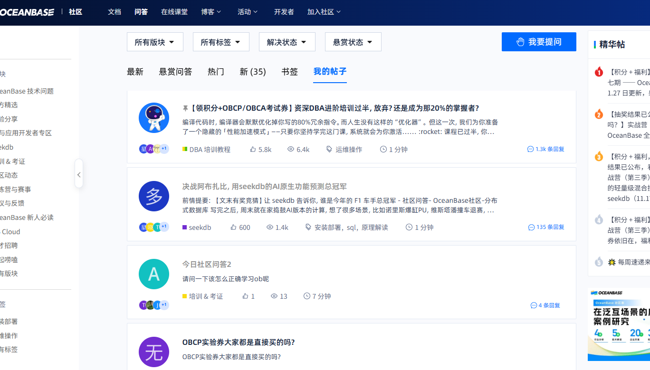Open the 博客 navigation menu

211,12
